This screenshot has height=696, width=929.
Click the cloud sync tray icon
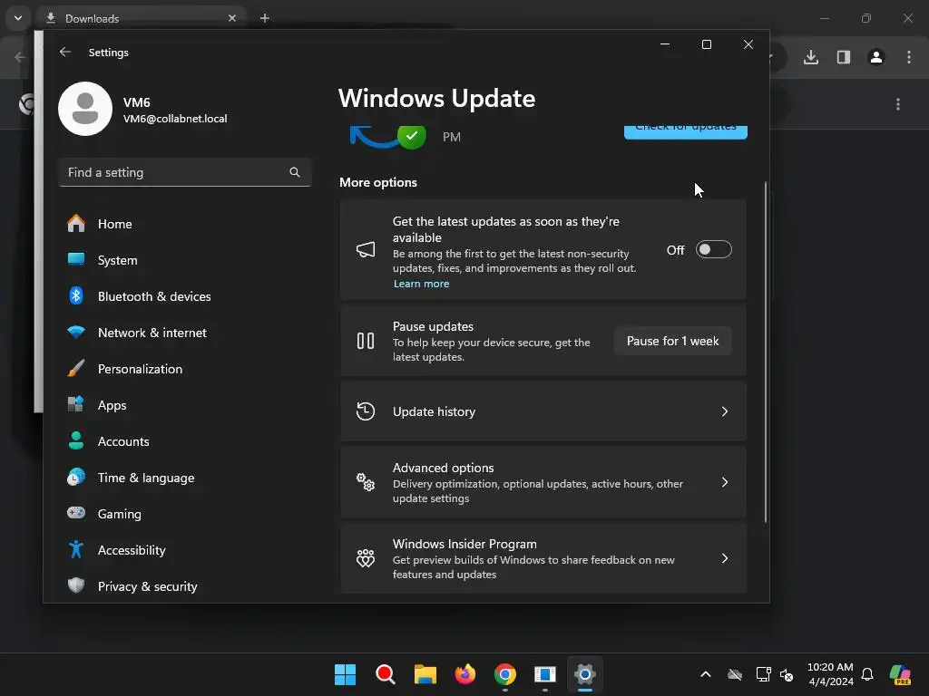pyautogui.click(x=735, y=674)
